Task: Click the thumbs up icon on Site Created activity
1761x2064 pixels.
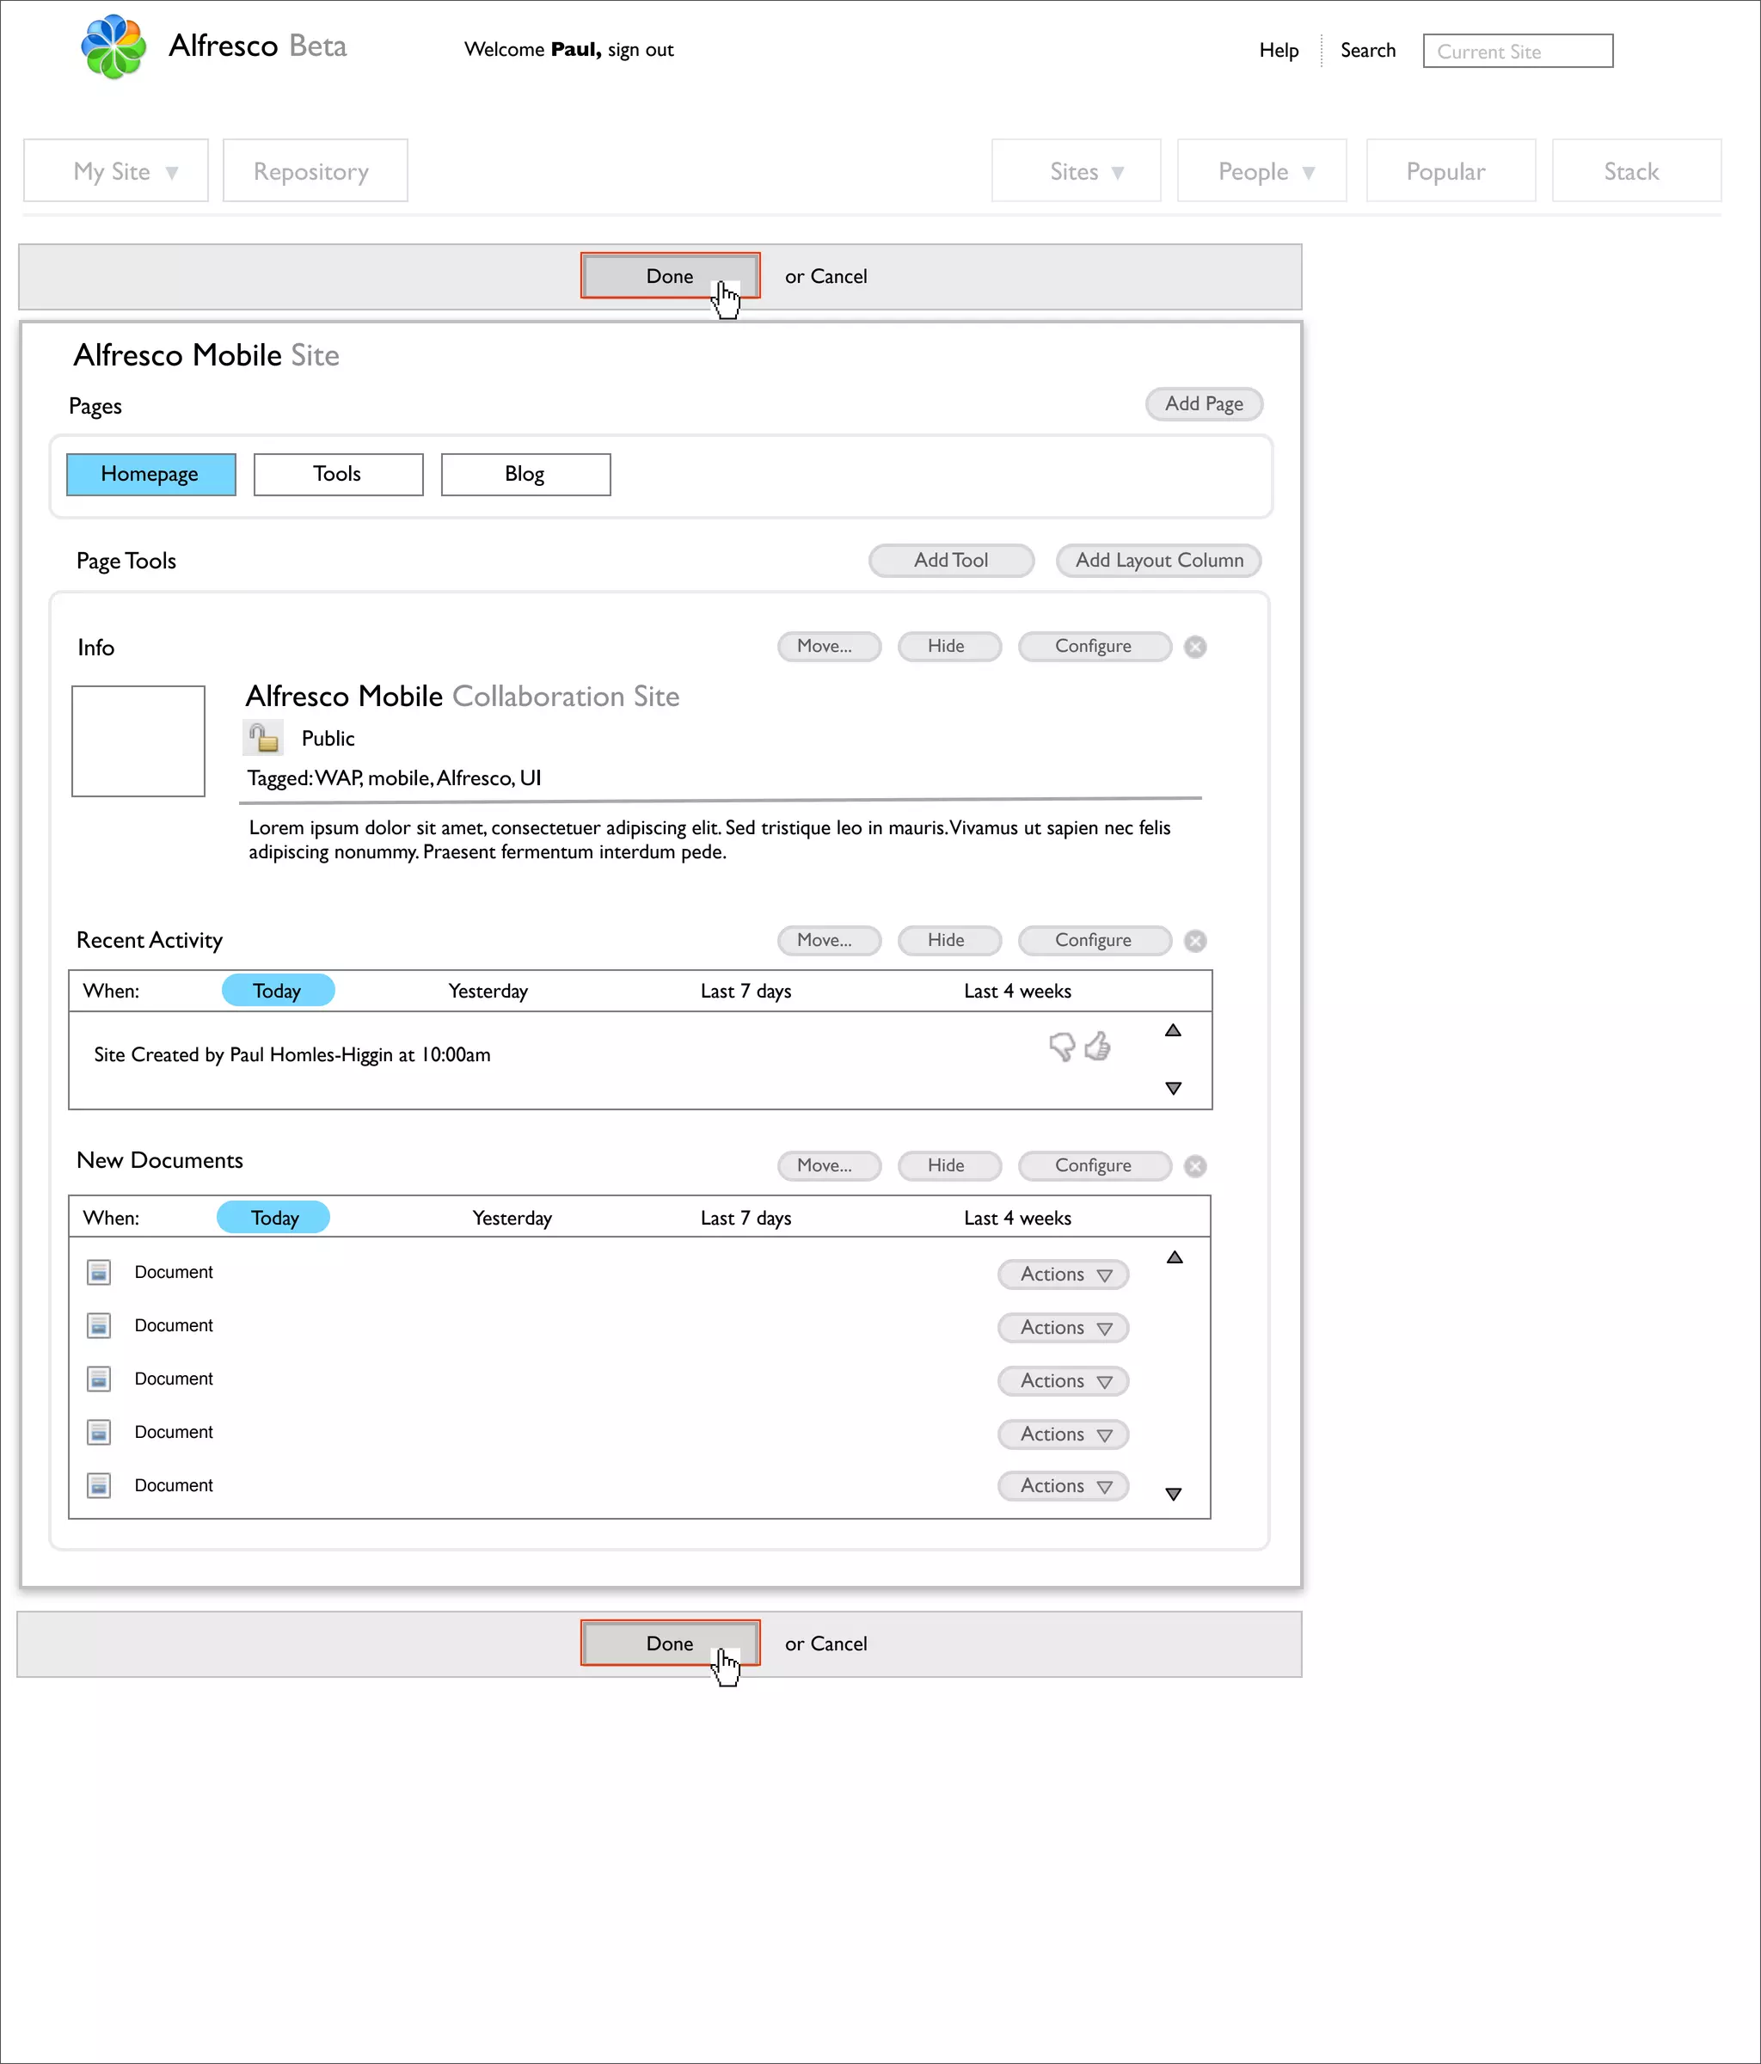Action: [x=1098, y=1046]
